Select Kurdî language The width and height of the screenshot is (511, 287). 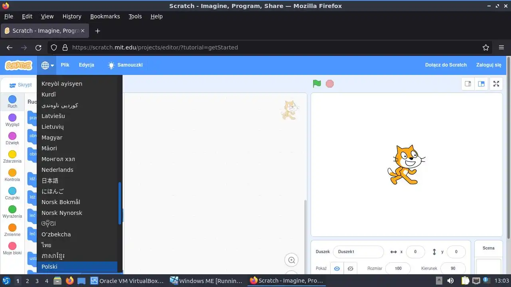pos(77,94)
